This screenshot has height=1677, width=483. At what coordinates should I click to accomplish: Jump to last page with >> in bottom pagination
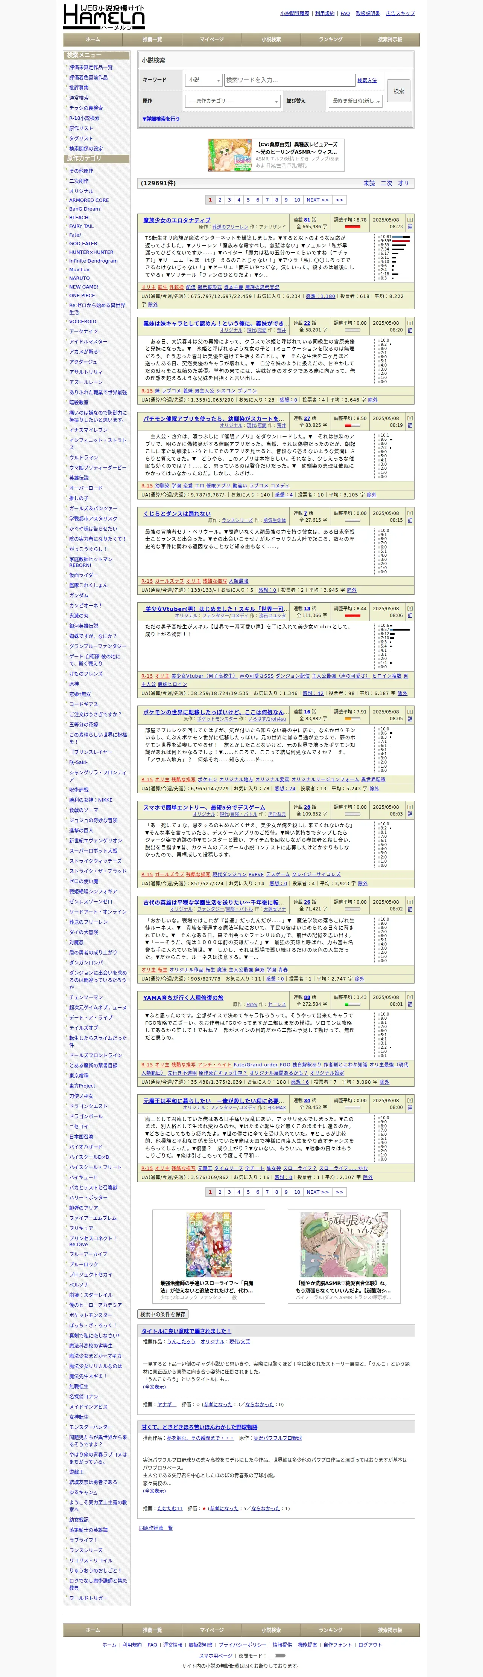(x=339, y=1192)
